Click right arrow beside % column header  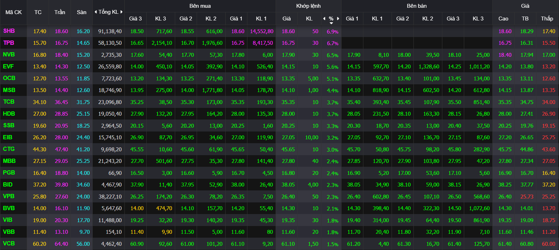pos(338,18)
